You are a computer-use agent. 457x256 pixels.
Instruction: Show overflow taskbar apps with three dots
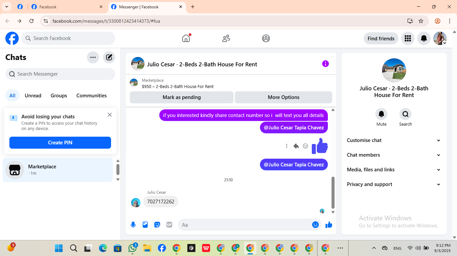[x=340, y=248]
